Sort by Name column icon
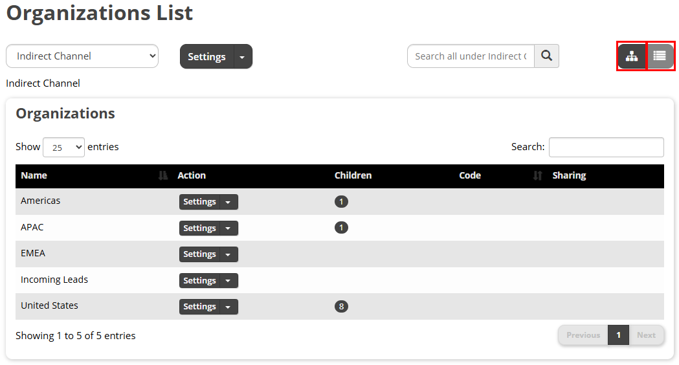679x365 pixels. pyautogui.click(x=163, y=175)
